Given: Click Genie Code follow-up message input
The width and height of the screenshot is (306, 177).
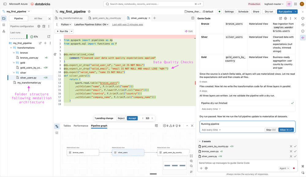Looking at the screenshot, I should pos(248,163).
